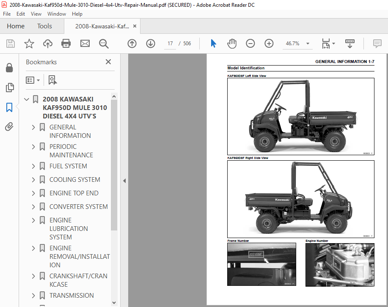This screenshot has width=388, height=307.
Task: Expand the ENGINE LUBRICATION SYSTEM bookmark
Action: coord(33,220)
